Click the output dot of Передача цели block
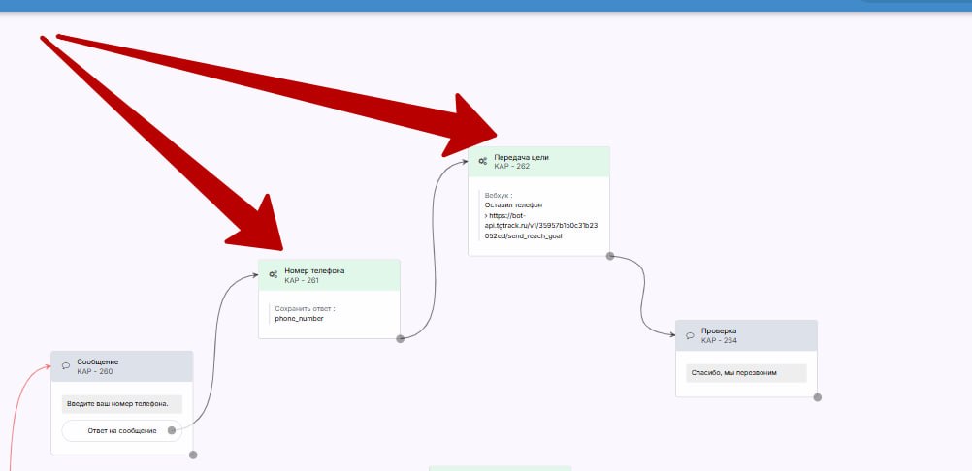Screen dimensions: 972x471 [610, 256]
